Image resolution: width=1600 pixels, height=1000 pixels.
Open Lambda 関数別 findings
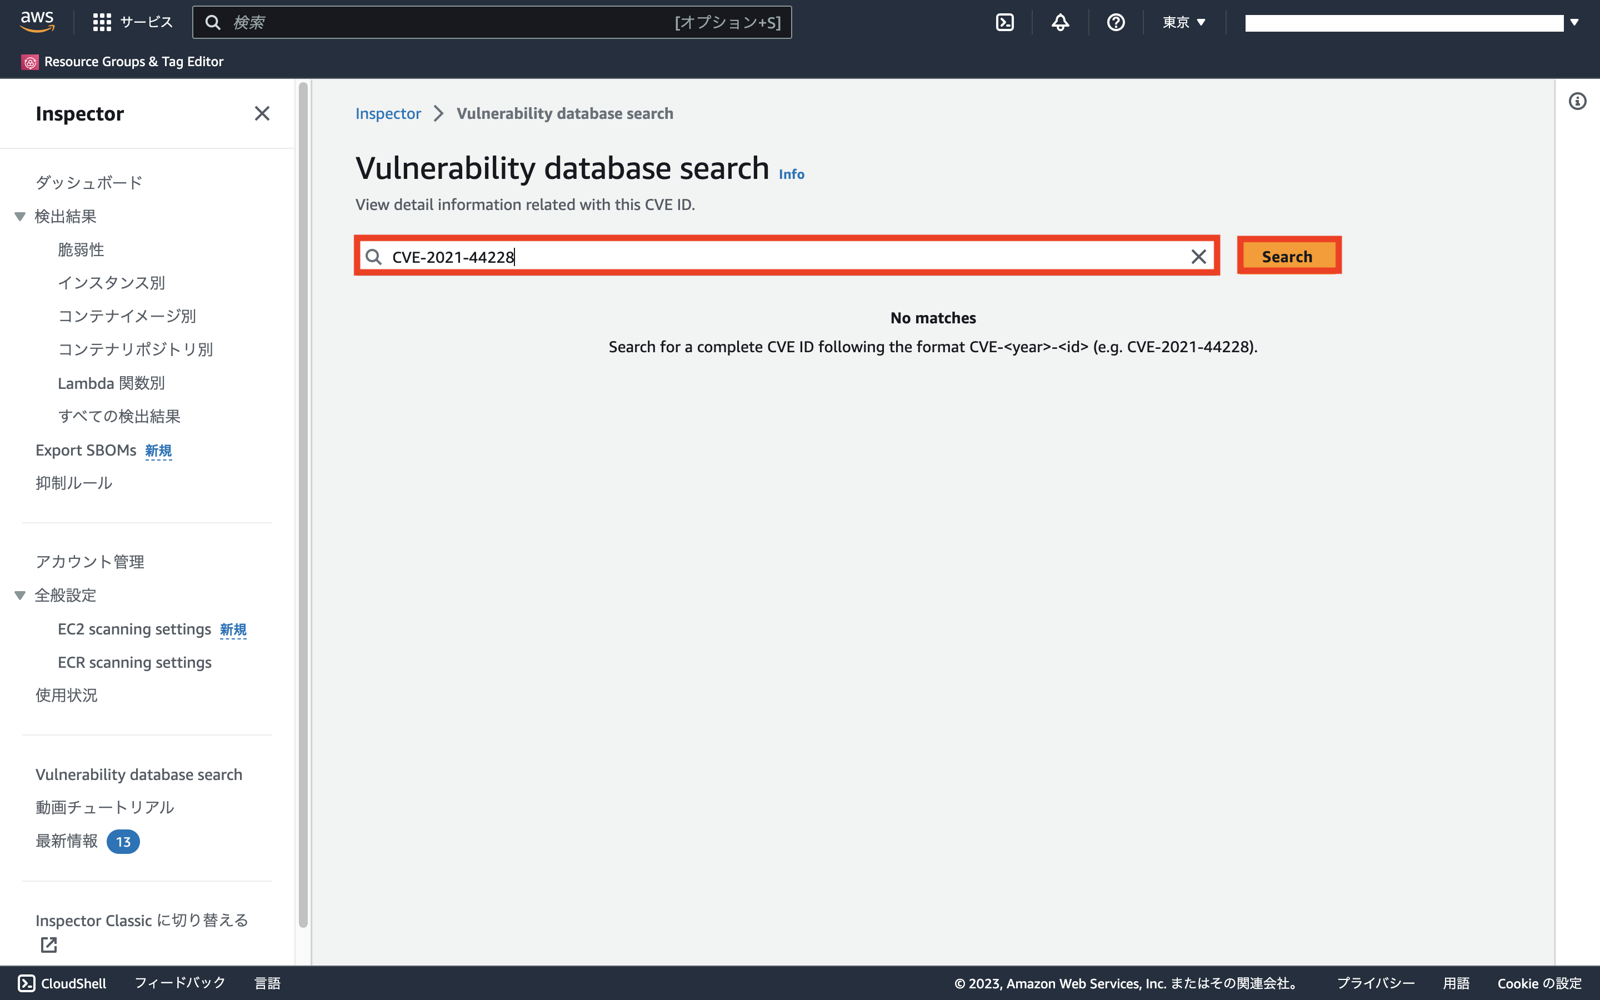tap(111, 383)
